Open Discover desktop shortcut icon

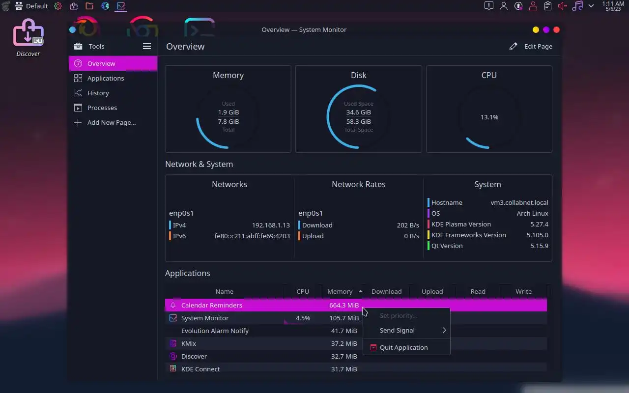coord(28,33)
